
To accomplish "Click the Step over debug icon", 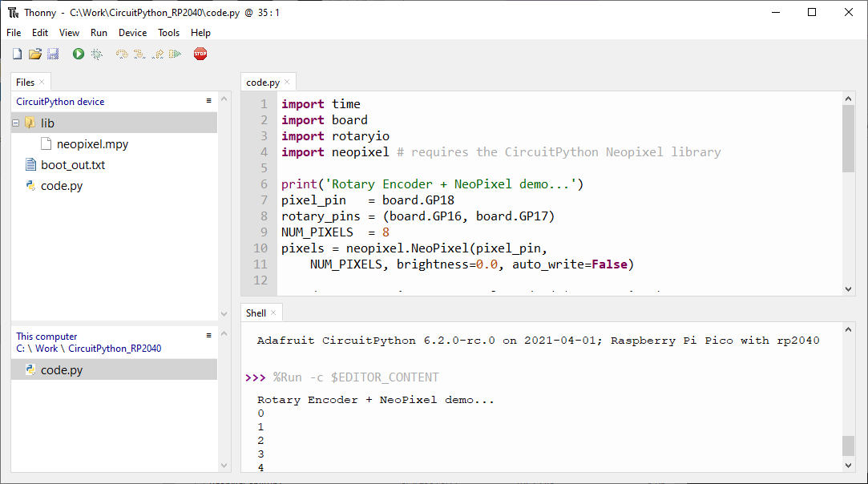I will [x=122, y=54].
